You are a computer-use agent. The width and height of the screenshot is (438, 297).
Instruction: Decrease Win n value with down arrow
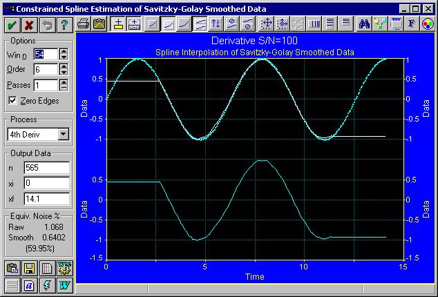(x=64, y=57)
